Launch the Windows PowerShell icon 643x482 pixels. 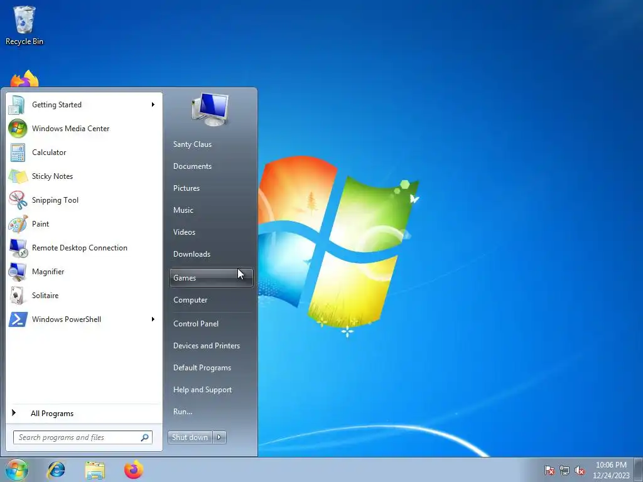(x=18, y=319)
